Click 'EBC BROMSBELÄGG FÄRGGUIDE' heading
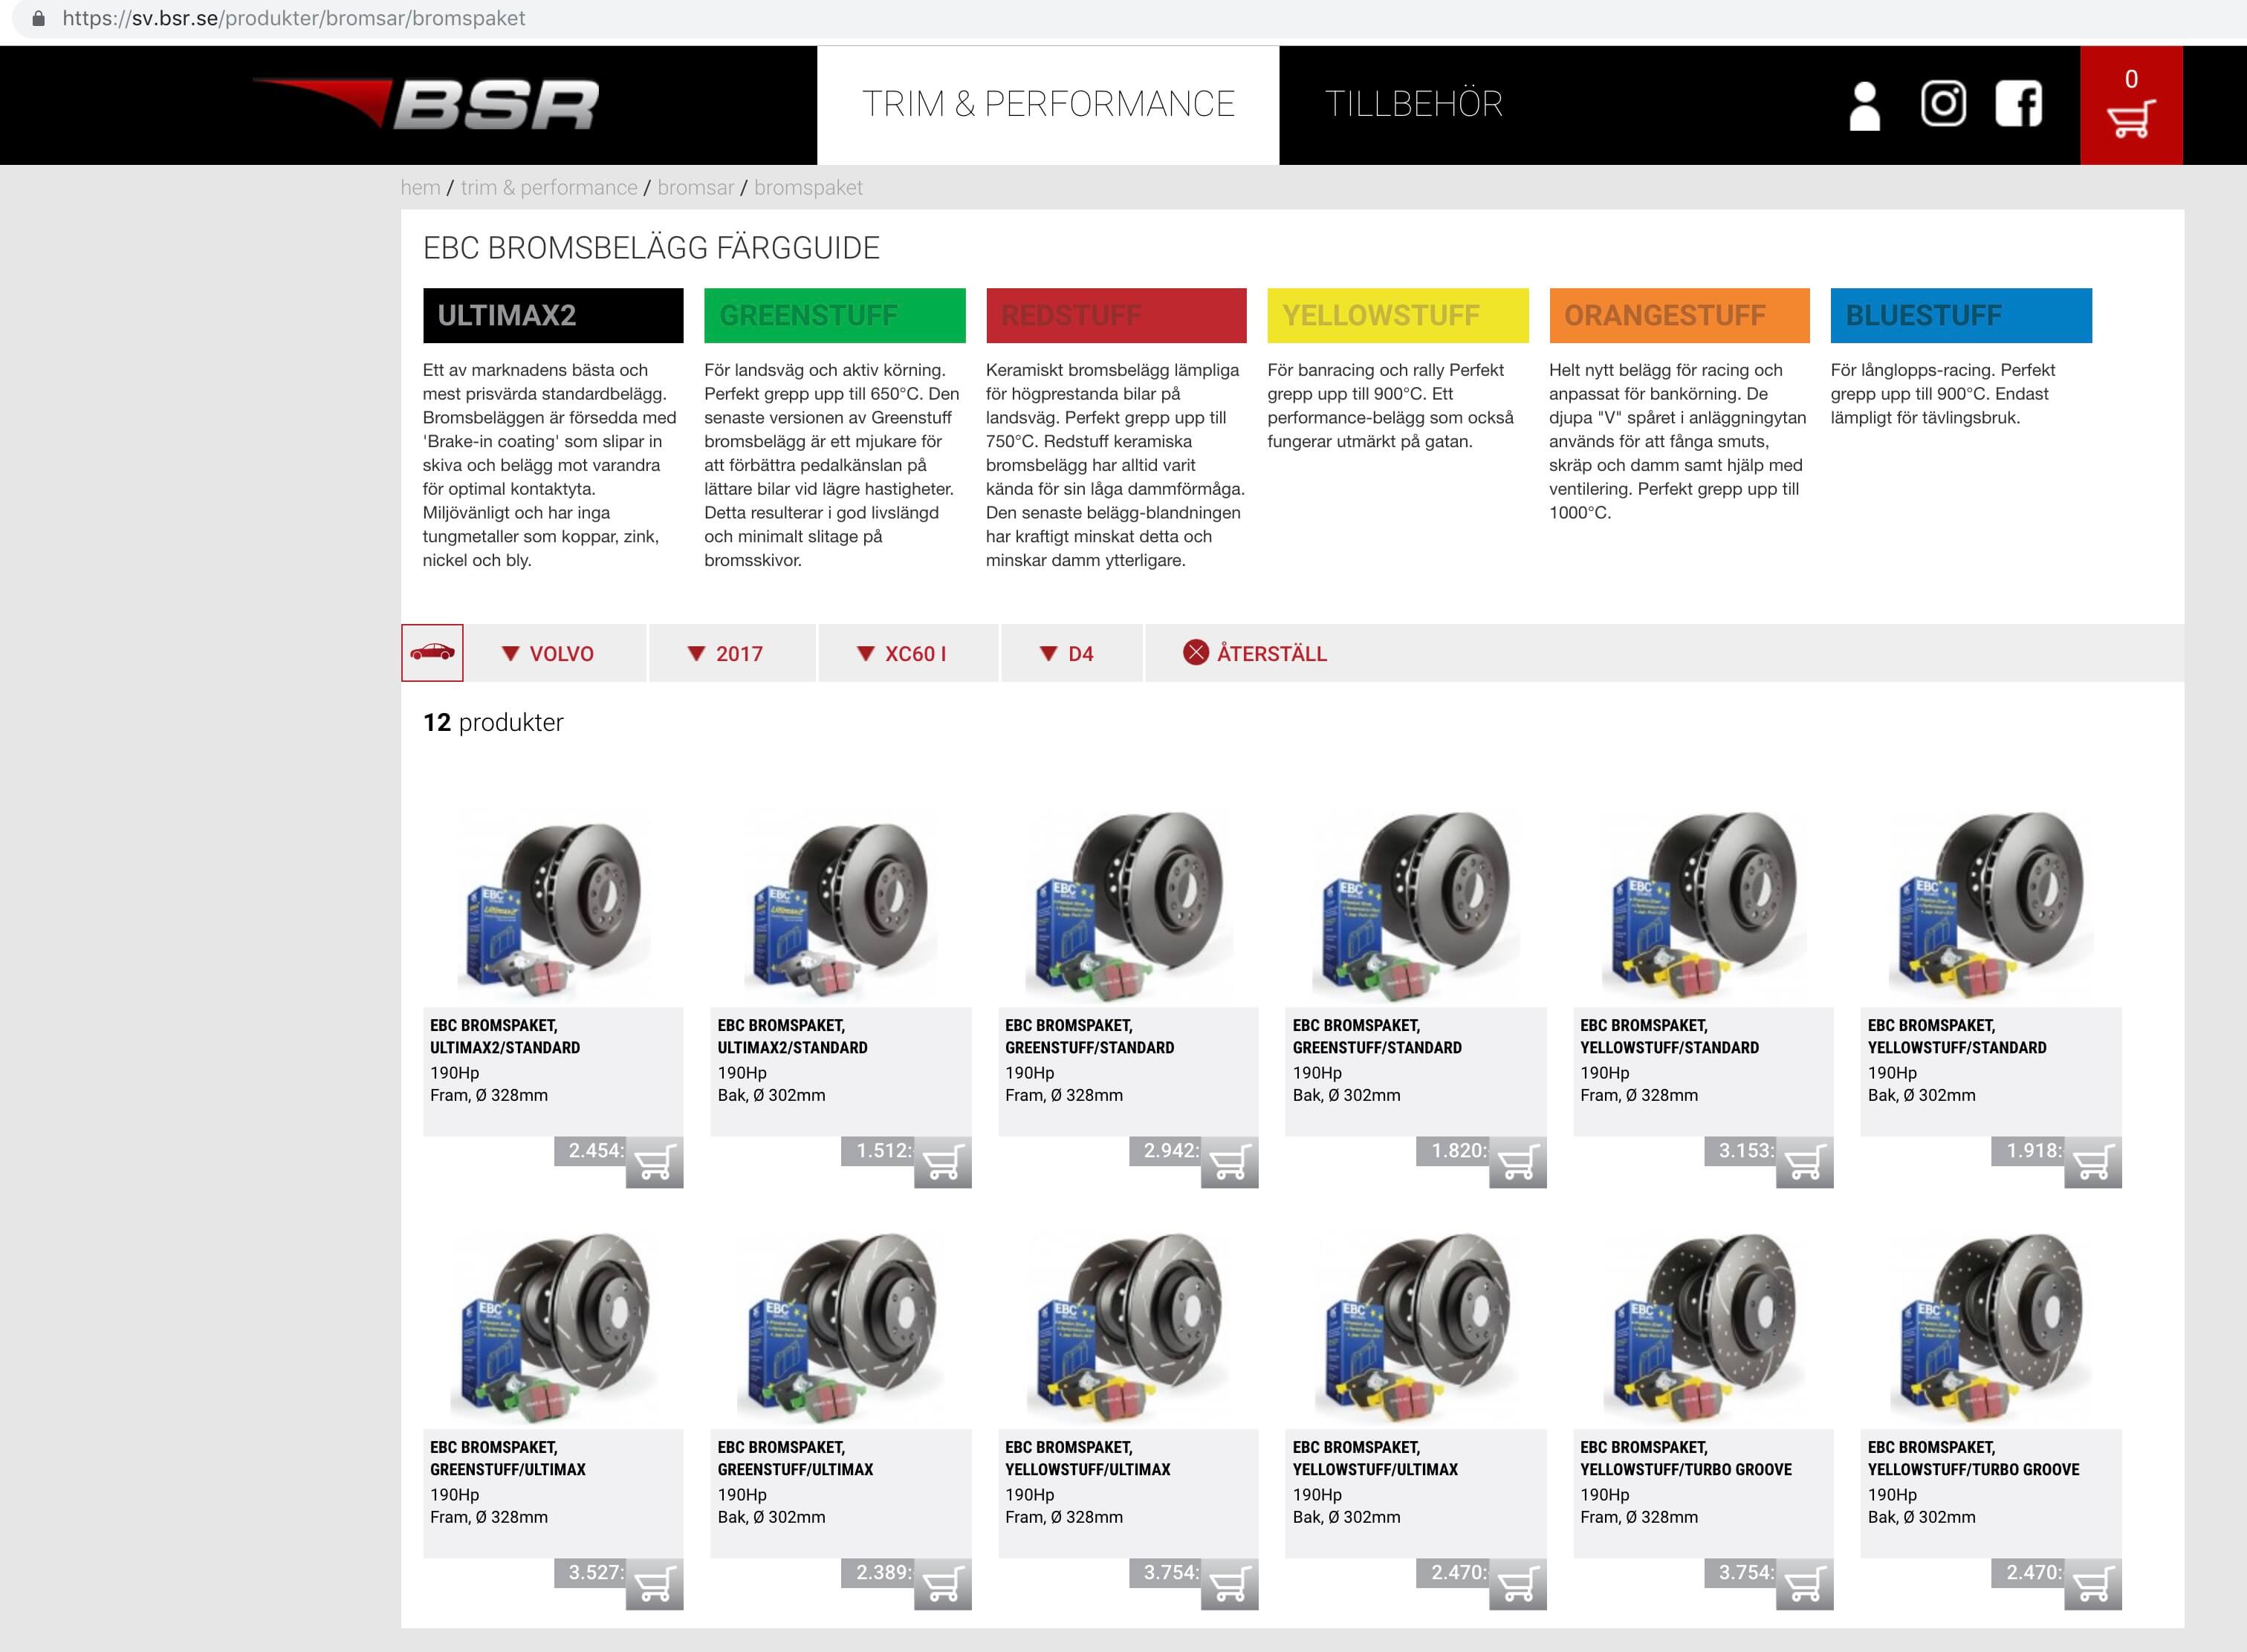This screenshot has width=2247, height=1652. pyautogui.click(x=652, y=248)
